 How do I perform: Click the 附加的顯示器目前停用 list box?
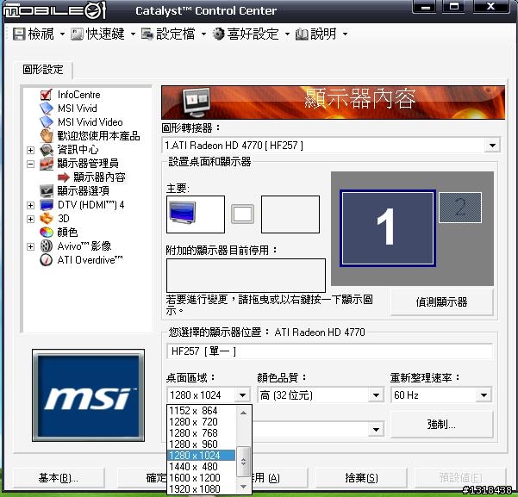coord(246,275)
